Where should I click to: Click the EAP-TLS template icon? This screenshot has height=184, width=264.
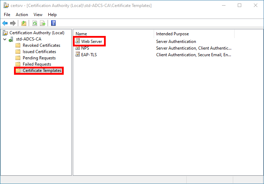(x=77, y=54)
